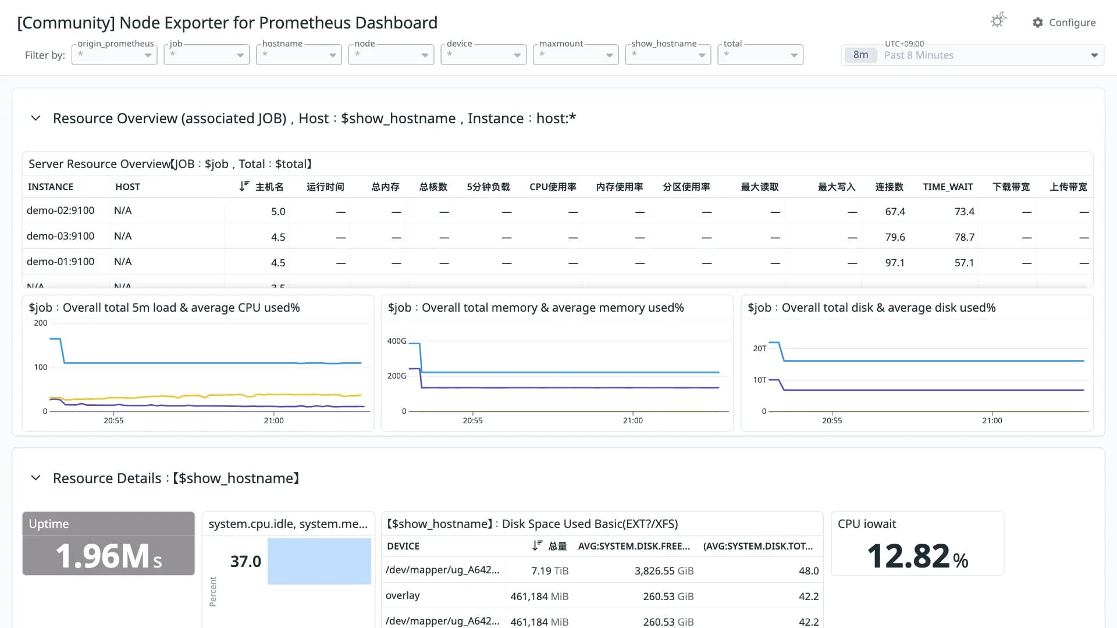This screenshot has height=628, width=1117.
Task: Select the demo-01:9100 instance row
Action: pyautogui.click(x=557, y=262)
